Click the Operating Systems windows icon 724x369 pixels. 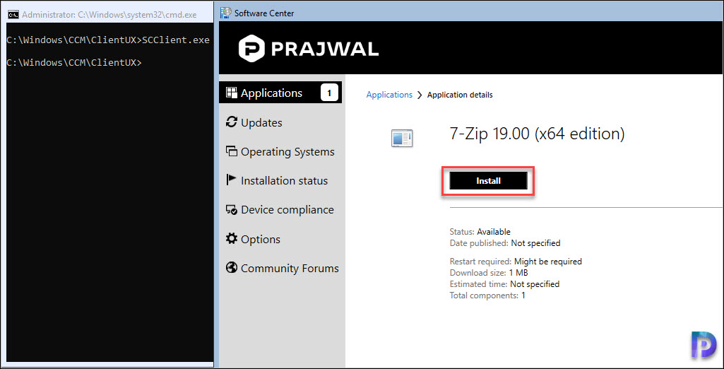(231, 151)
